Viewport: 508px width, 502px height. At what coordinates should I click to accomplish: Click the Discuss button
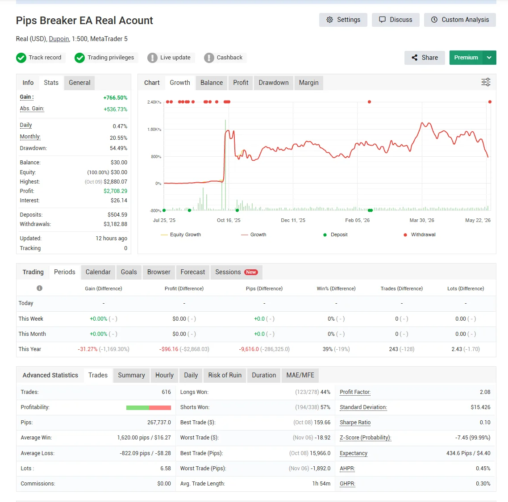396,20
